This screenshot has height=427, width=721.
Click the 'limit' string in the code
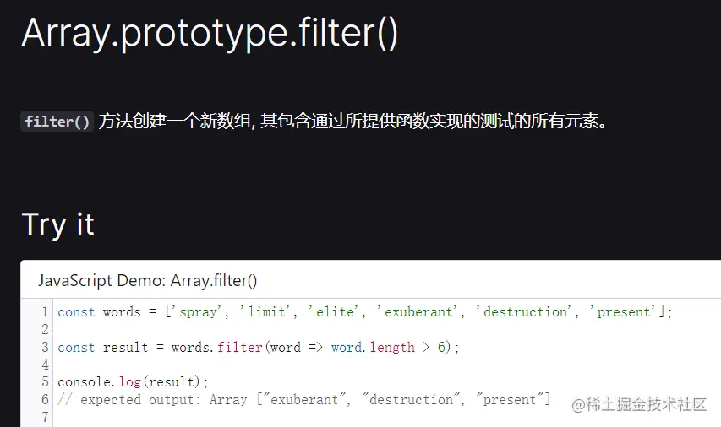pos(267,312)
